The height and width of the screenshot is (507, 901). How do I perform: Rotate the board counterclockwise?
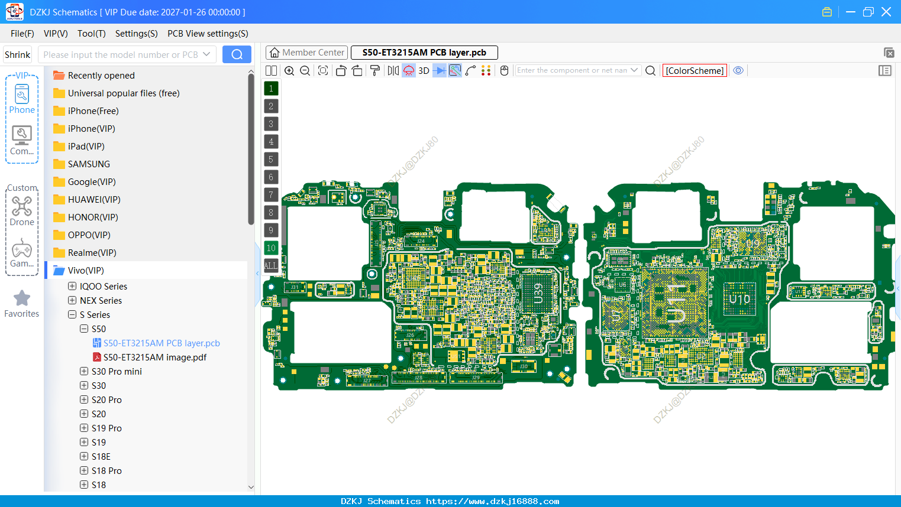341,70
